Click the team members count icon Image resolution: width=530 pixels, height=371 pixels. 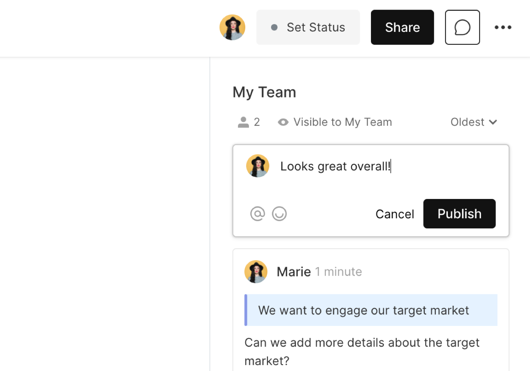pyautogui.click(x=243, y=122)
